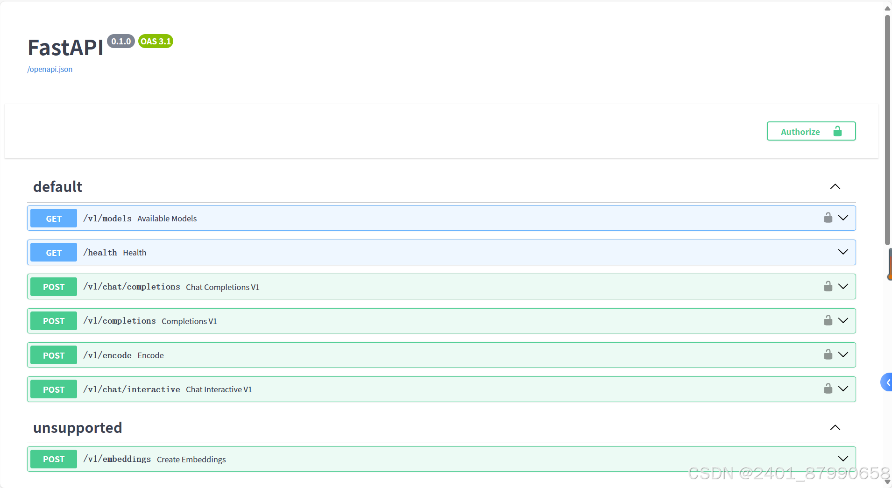Click the /v1/embeddings path text
Viewport: 892px width, 488px height.
coord(117,459)
